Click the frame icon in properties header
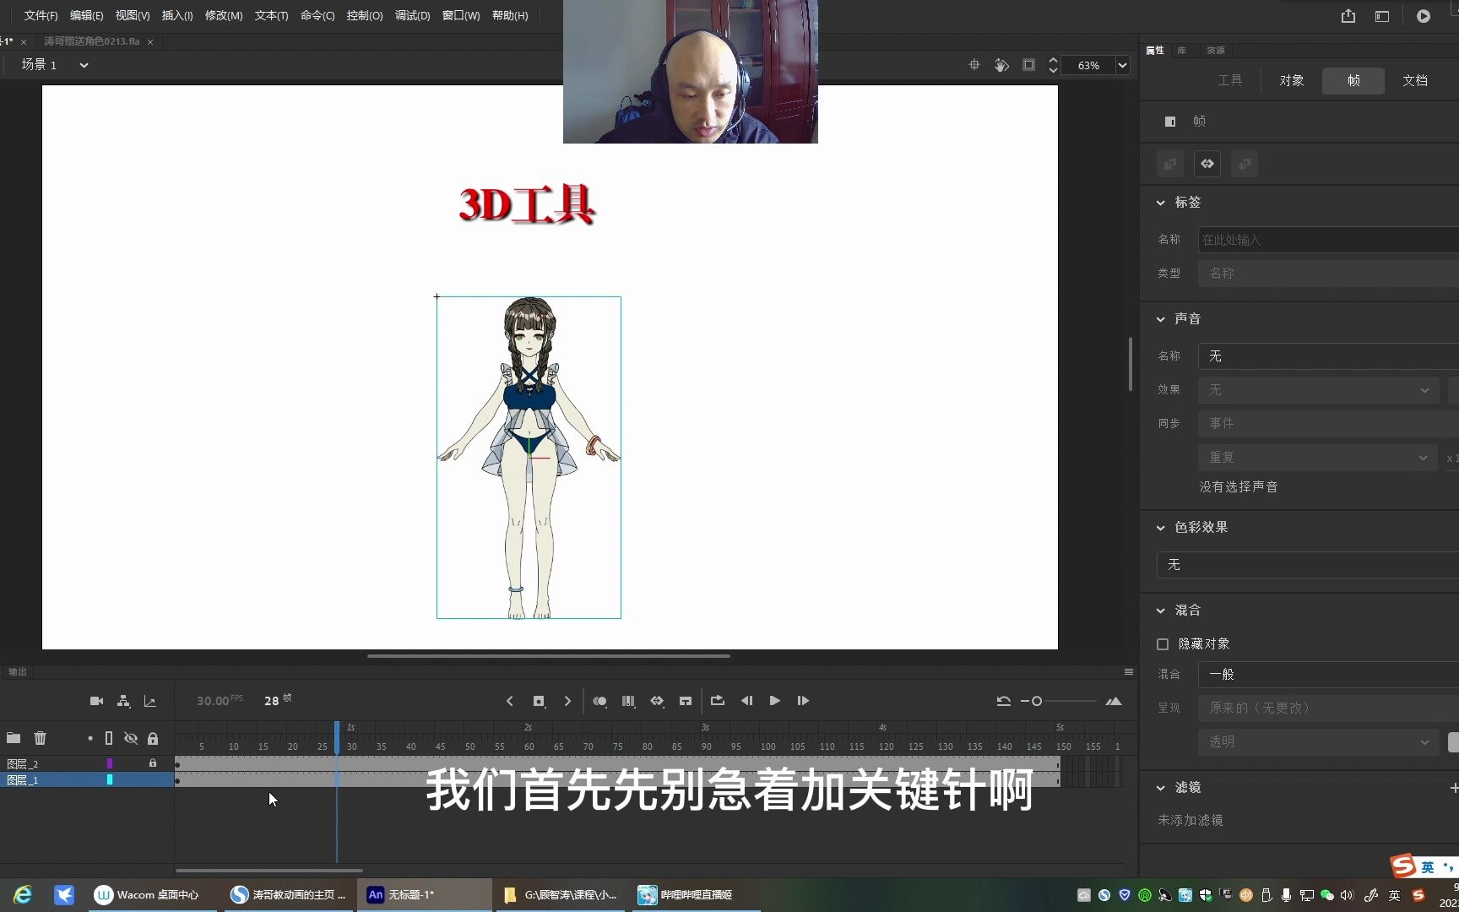Image resolution: width=1459 pixels, height=912 pixels. pyautogui.click(x=1170, y=122)
